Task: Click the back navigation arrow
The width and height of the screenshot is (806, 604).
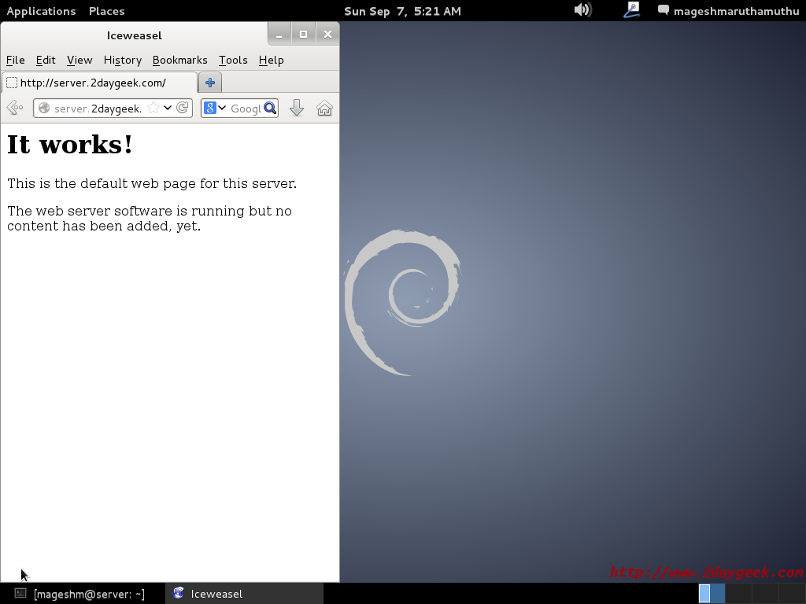Action: [x=14, y=108]
